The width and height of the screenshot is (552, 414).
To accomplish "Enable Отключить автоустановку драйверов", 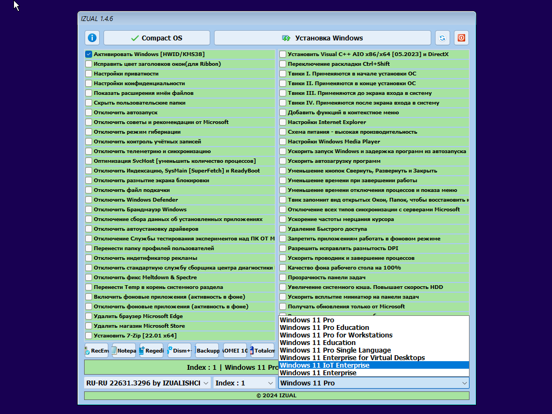I will (89, 229).
